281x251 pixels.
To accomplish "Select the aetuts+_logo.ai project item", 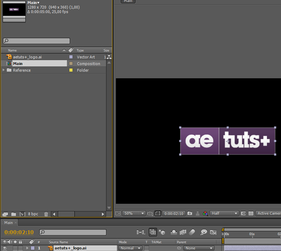I will click(x=27, y=57).
